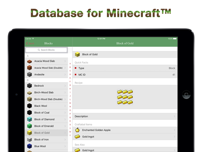Screen dimensions: 202x152
Task: Open the Block of Emerald entry
Action: tap(46, 126)
